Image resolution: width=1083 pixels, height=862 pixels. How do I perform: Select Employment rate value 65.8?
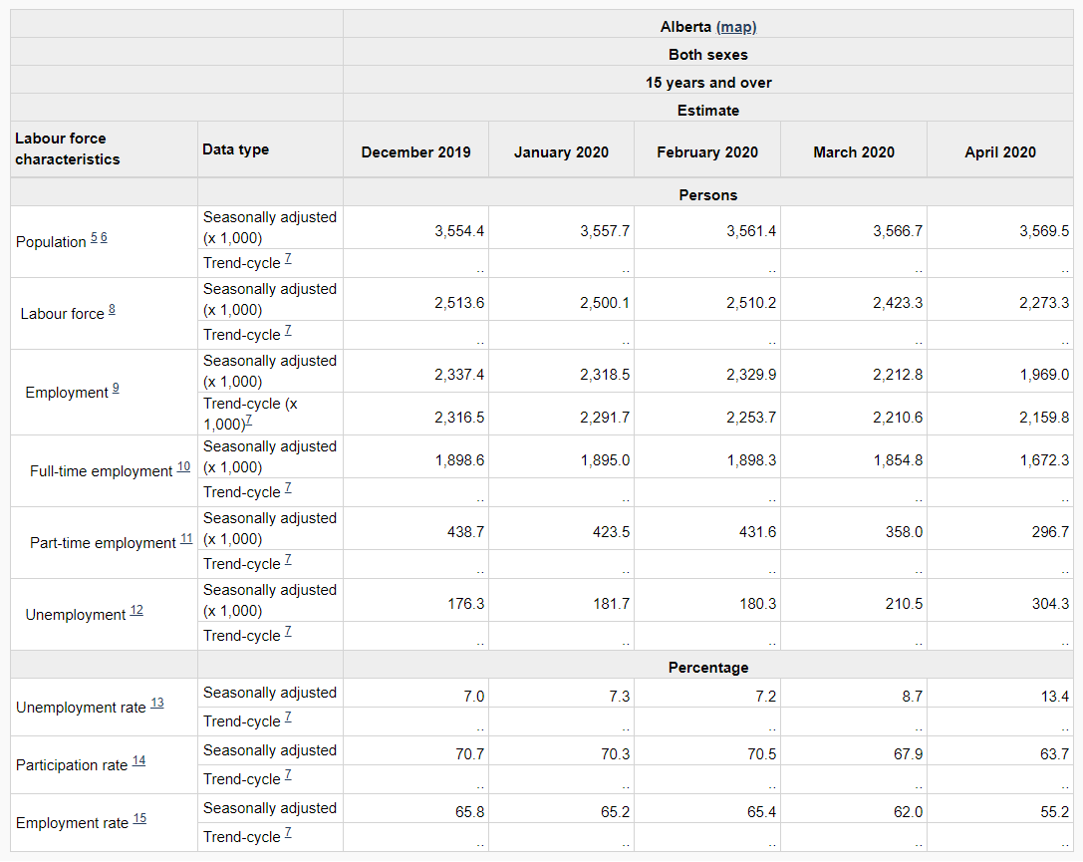[x=469, y=813]
